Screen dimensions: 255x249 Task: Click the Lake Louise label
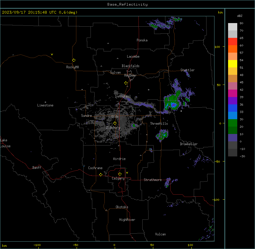5,143
